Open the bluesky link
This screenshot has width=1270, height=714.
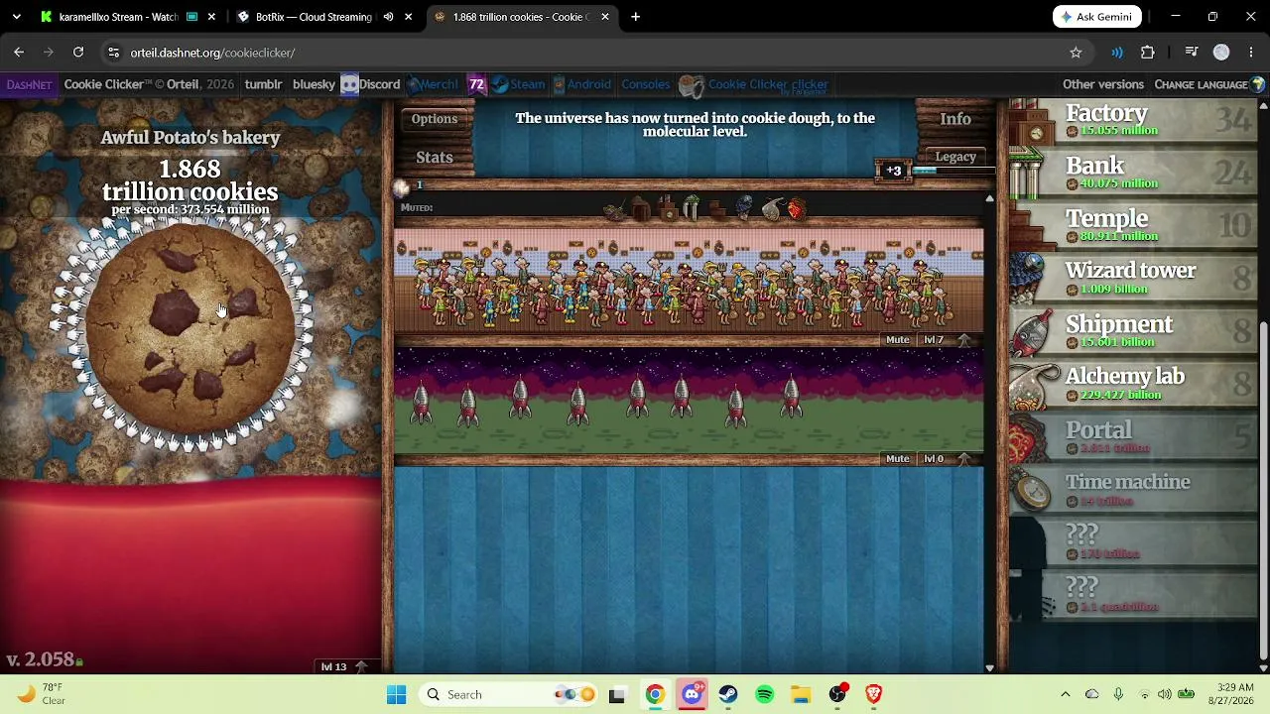(315, 84)
